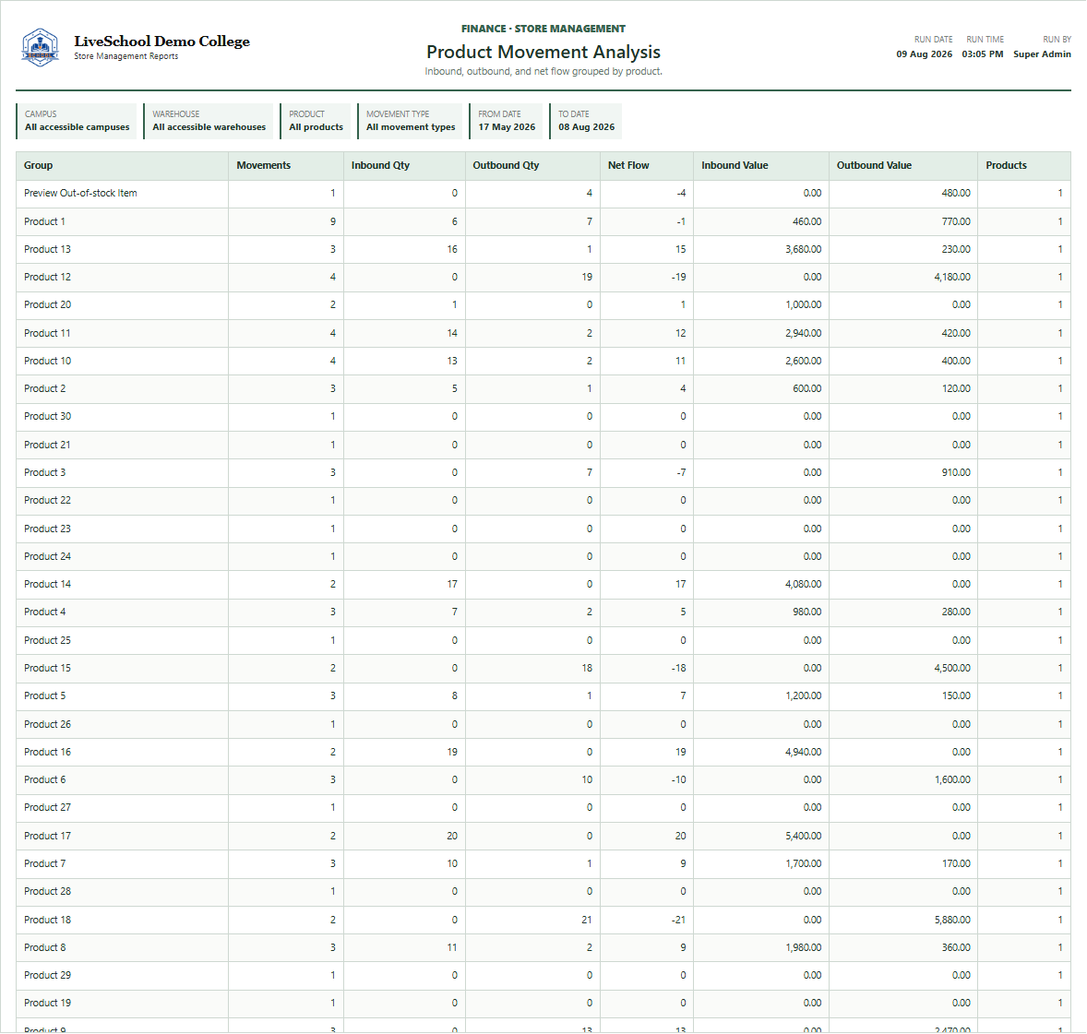
Task: Click the 'Product 11' row name
Action: click(47, 333)
